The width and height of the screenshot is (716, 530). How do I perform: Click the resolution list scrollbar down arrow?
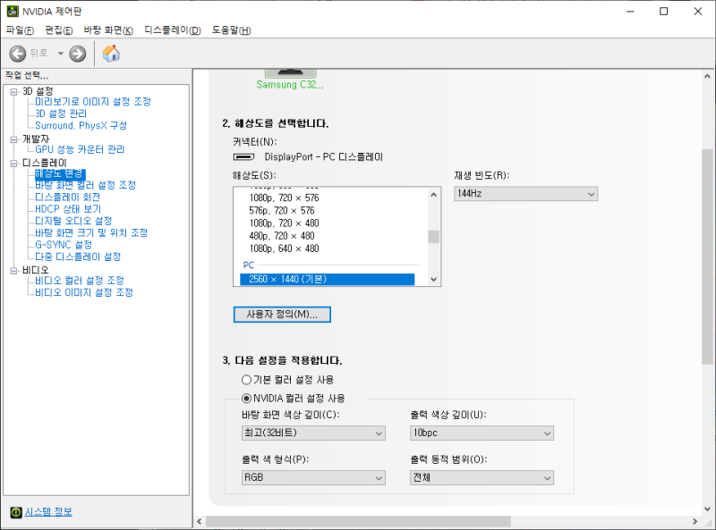(x=433, y=279)
